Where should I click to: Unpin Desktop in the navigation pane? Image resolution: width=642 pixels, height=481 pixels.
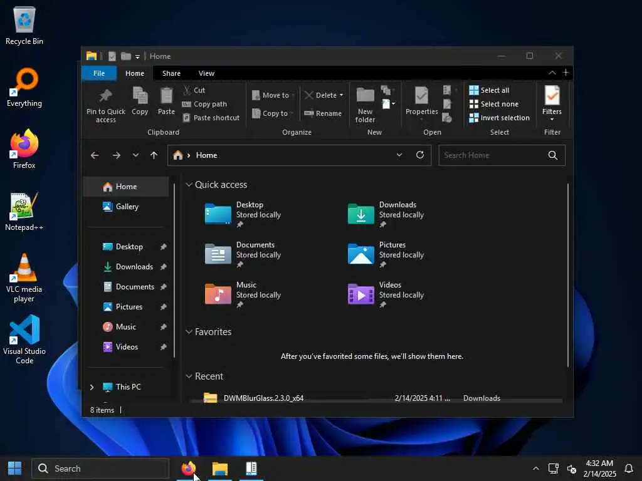point(164,247)
